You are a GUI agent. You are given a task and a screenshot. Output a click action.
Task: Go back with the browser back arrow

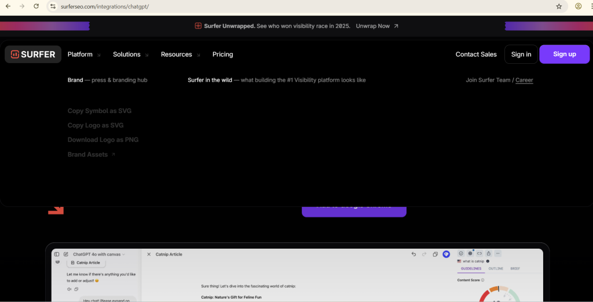[x=8, y=6]
